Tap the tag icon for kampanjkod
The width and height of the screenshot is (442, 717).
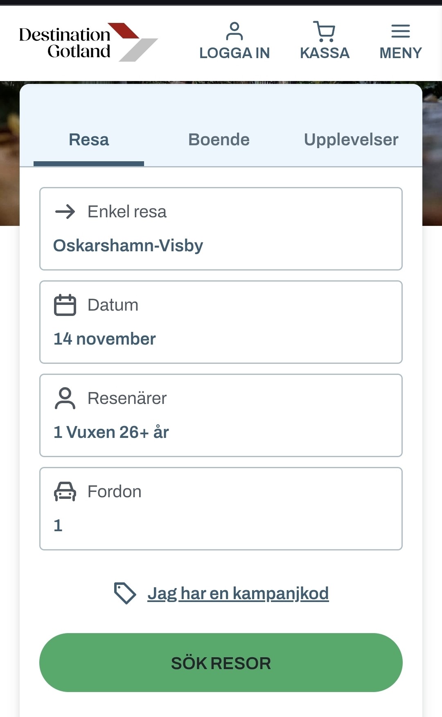[125, 593]
